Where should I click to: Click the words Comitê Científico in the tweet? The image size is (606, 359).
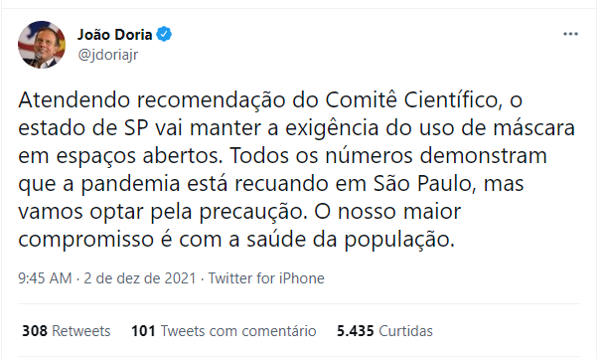[411, 99]
